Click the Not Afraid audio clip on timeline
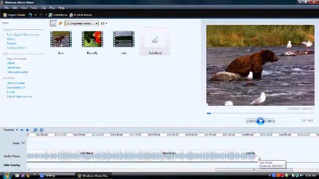Image resolution: width=319 pixels, height=179 pixels. coord(143,156)
